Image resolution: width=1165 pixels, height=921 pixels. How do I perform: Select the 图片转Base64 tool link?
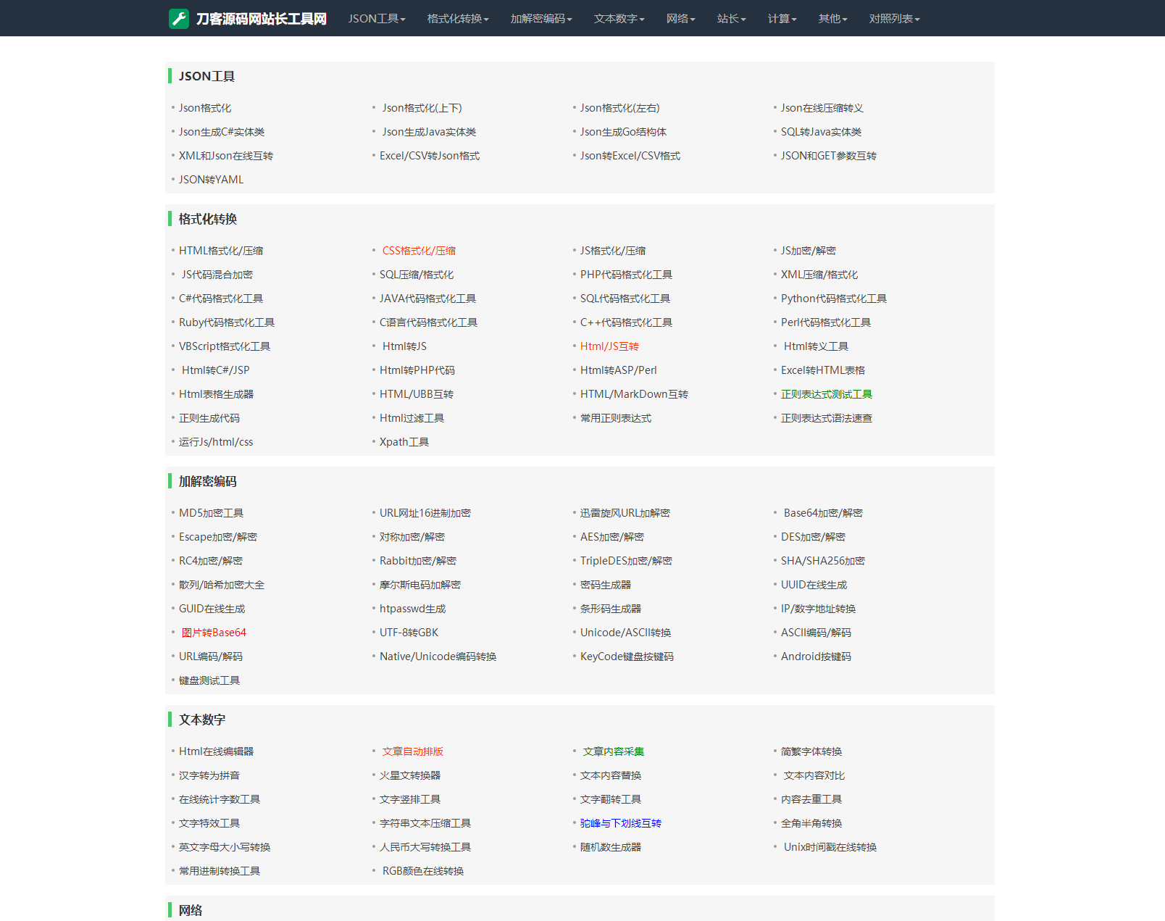214,633
